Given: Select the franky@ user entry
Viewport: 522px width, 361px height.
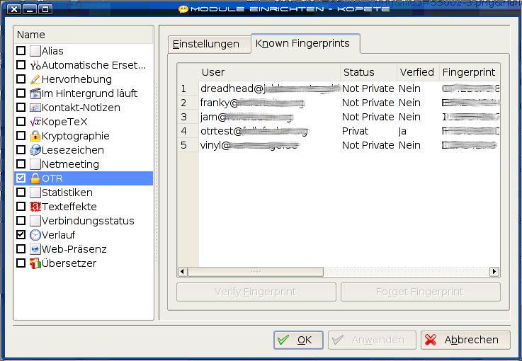Looking at the screenshot, I should pos(270,103).
